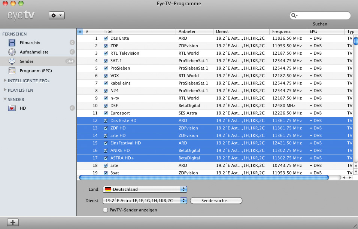Click the vertical scroll up arrow
This screenshot has height=229, width=358.
pyautogui.click(x=356, y=166)
